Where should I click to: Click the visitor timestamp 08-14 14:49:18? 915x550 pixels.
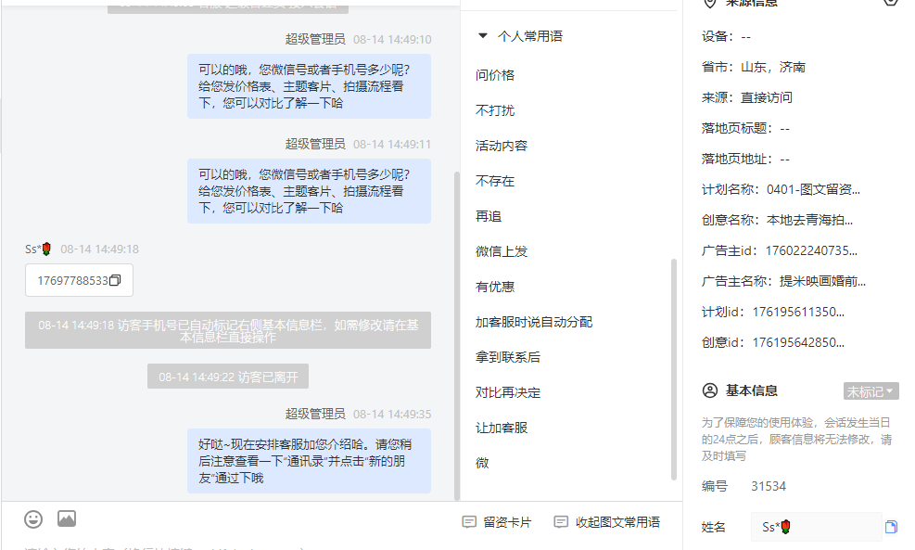coord(100,249)
